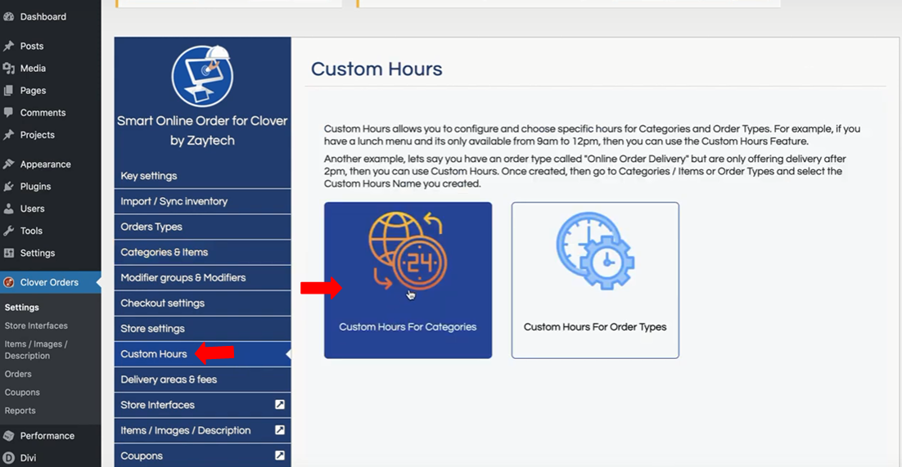Click the Smart Online Order plugin logo
The image size is (902, 467).
(x=202, y=75)
